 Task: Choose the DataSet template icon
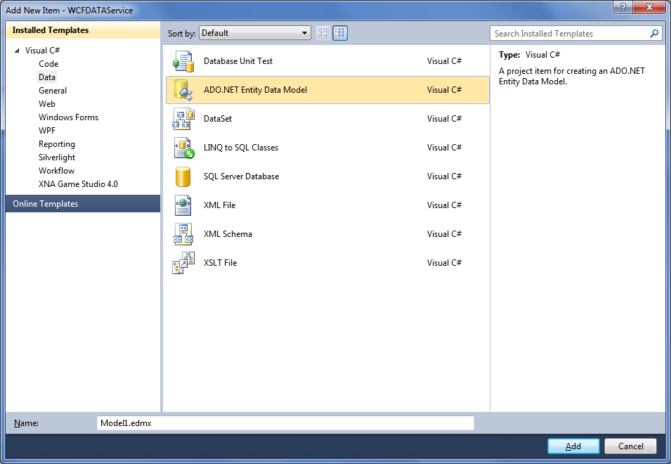[x=183, y=119]
